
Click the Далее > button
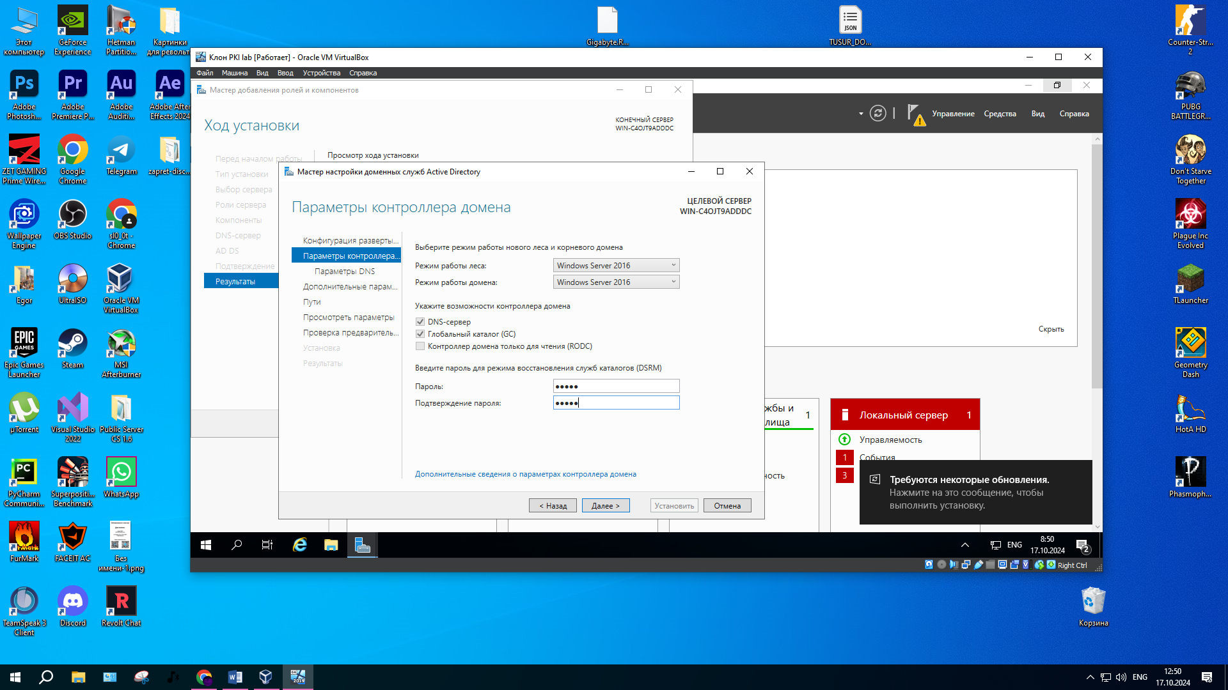pos(606,505)
